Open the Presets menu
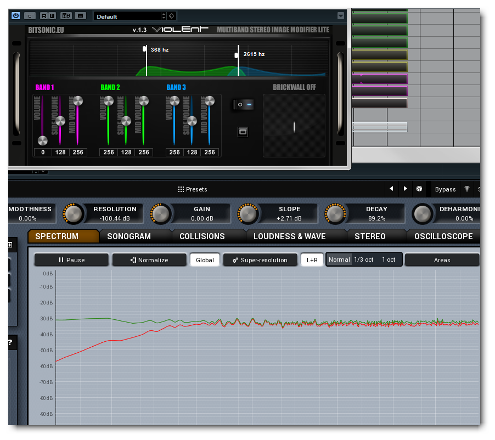Image resolution: width=495 pixels, height=440 pixels. [193, 189]
